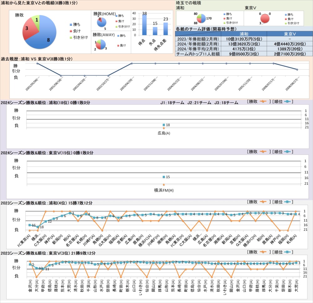Click the いわき(H) label in 東京V 2023 chart
The width and height of the screenshot is (313, 303).
[141, 287]
